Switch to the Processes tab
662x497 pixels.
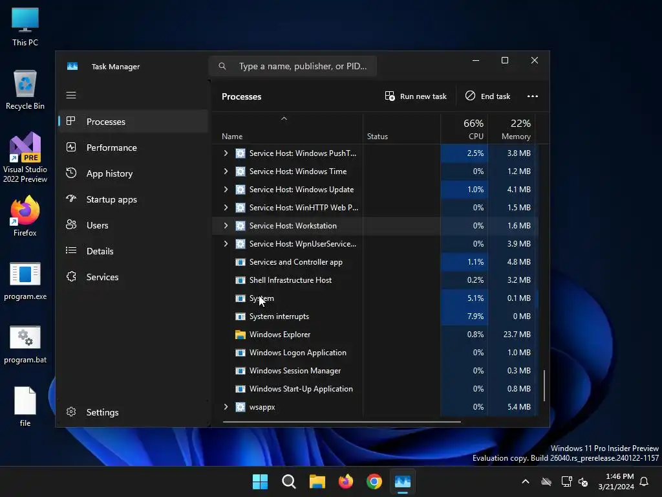coord(133,122)
